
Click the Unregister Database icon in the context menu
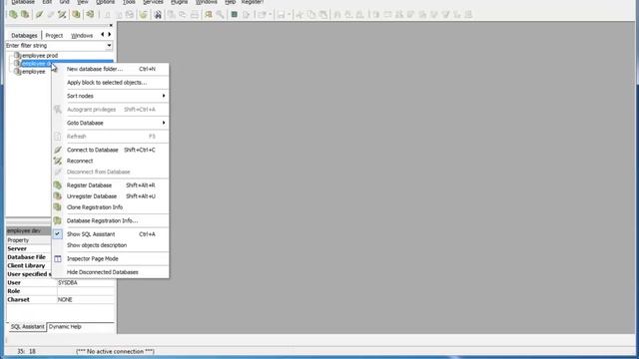pos(58,196)
